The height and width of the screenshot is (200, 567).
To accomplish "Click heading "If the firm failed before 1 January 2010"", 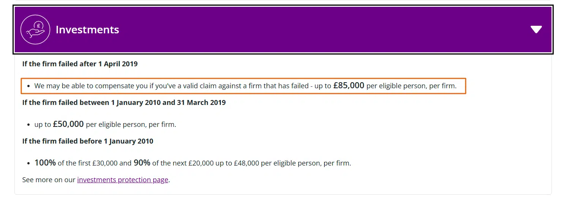I will pos(88,141).
